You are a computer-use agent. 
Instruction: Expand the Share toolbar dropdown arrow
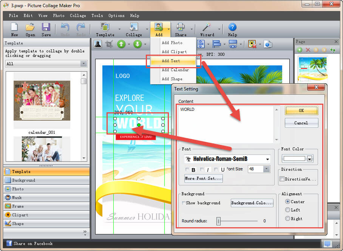click(192, 29)
